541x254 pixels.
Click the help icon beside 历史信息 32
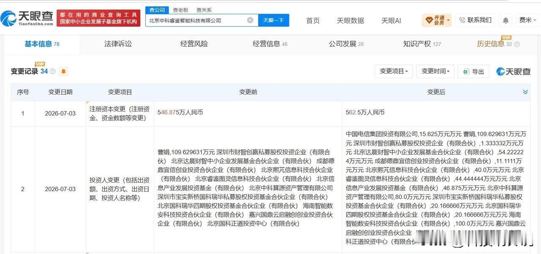(516, 44)
